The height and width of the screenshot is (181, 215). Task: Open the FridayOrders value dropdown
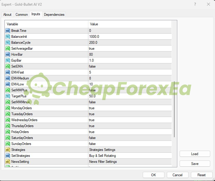[130, 132]
